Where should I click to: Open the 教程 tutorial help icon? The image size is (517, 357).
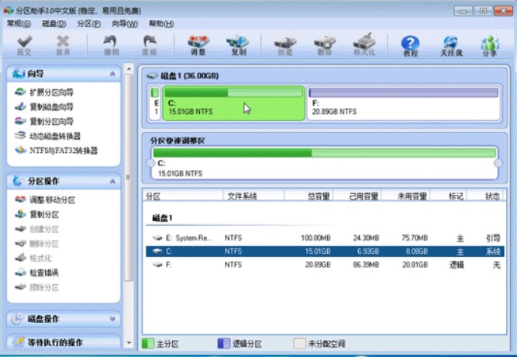click(x=410, y=46)
